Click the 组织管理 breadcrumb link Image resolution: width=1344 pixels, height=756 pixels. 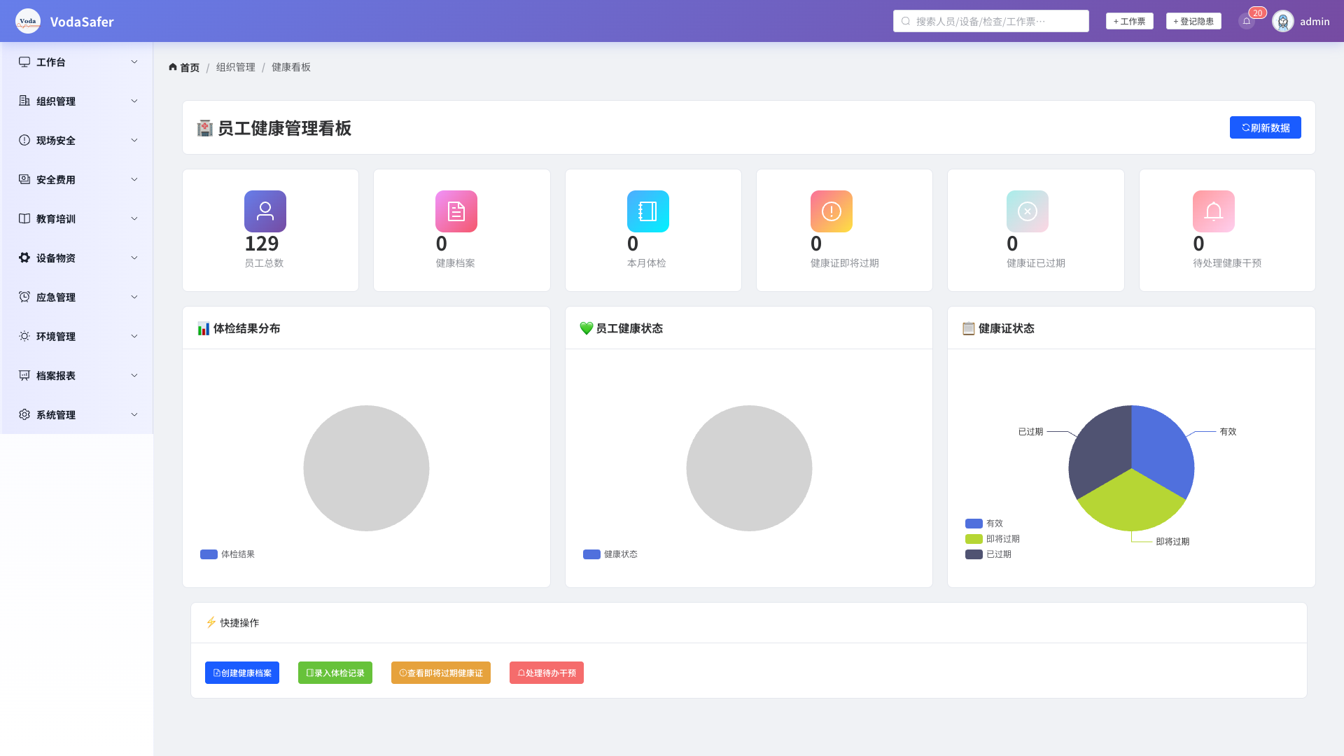click(x=236, y=67)
